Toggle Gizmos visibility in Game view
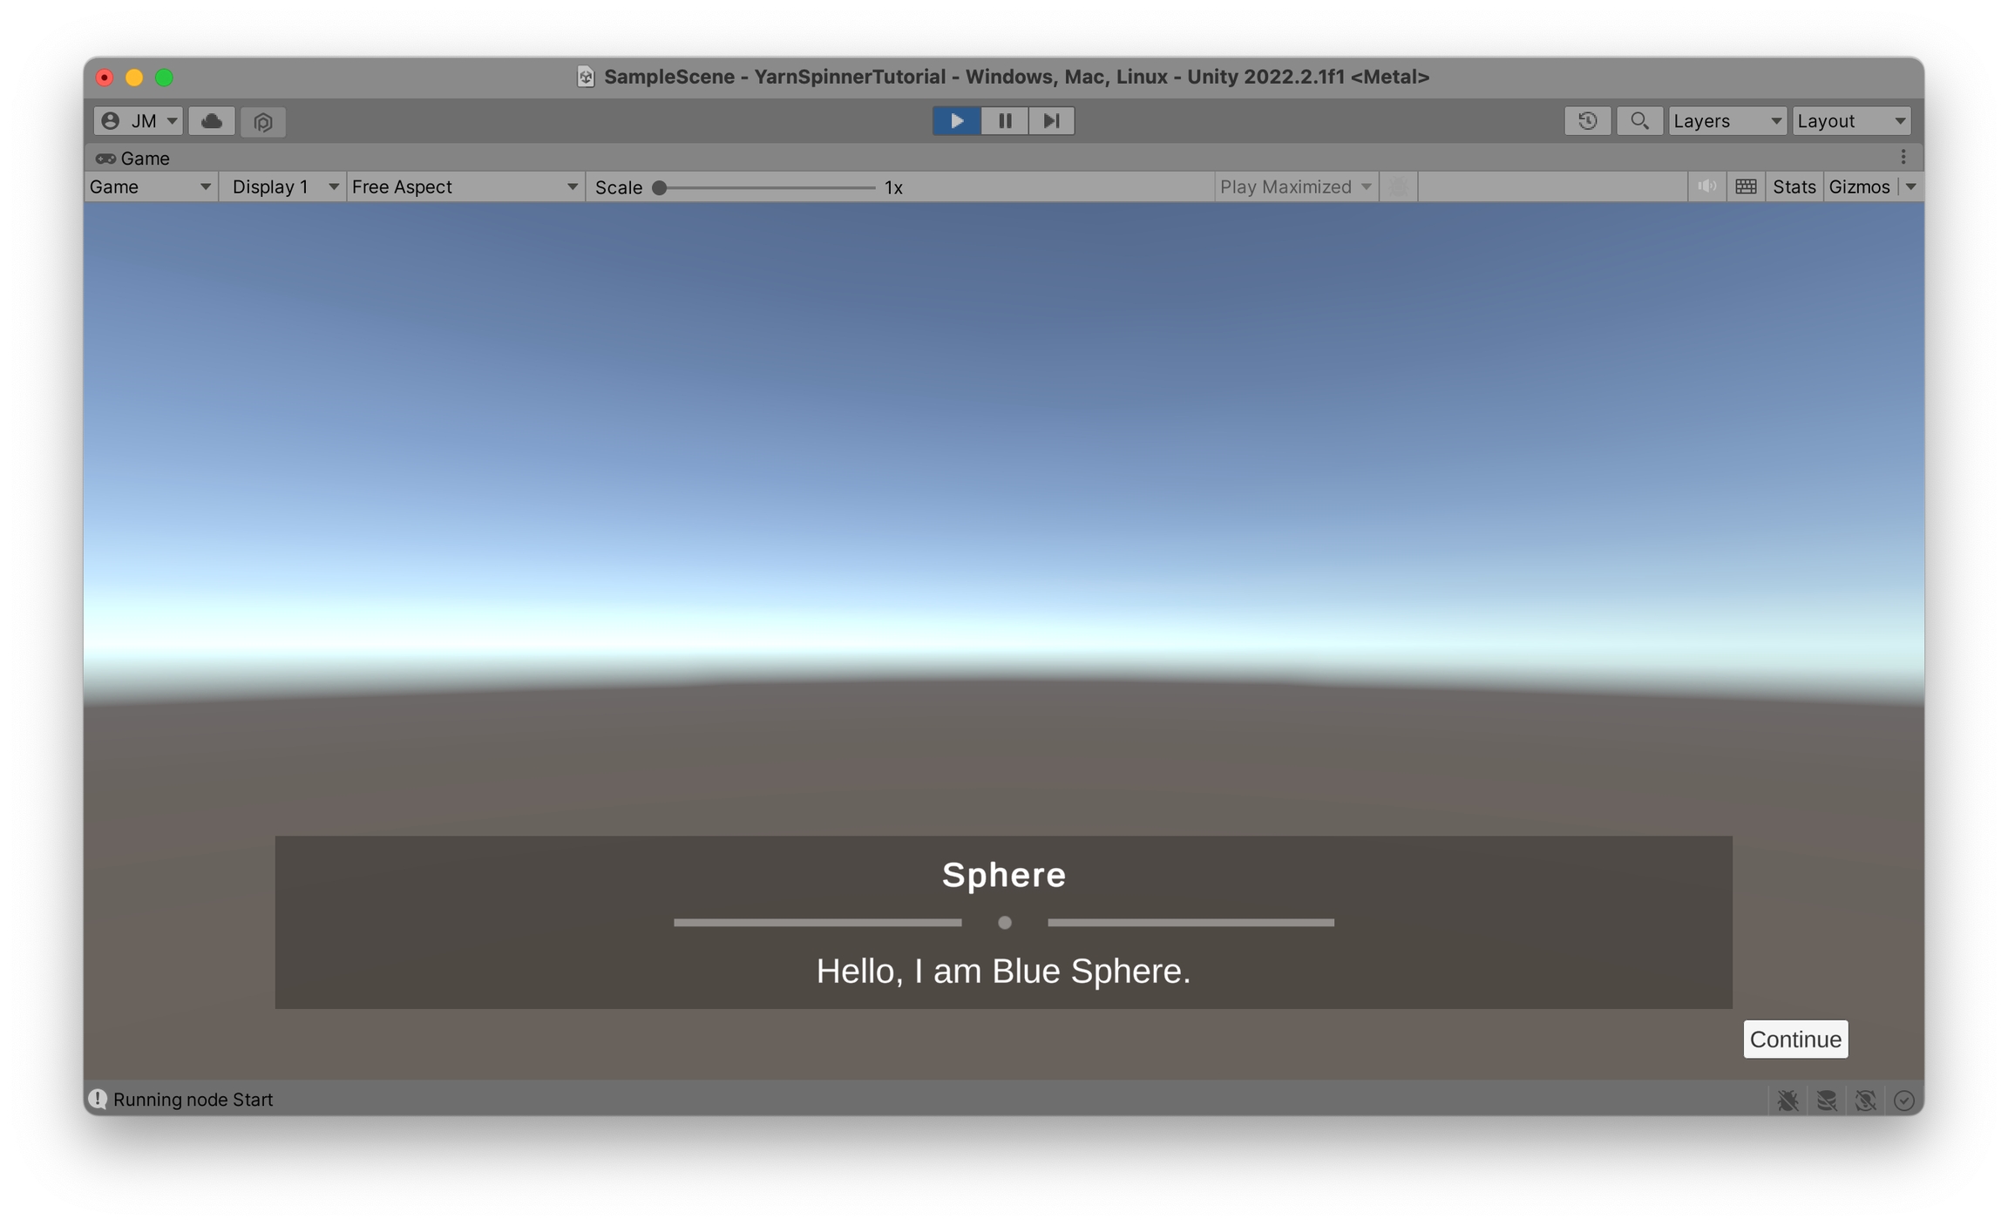Viewport: 2008px width, 1226px height. pos(1858,186)
